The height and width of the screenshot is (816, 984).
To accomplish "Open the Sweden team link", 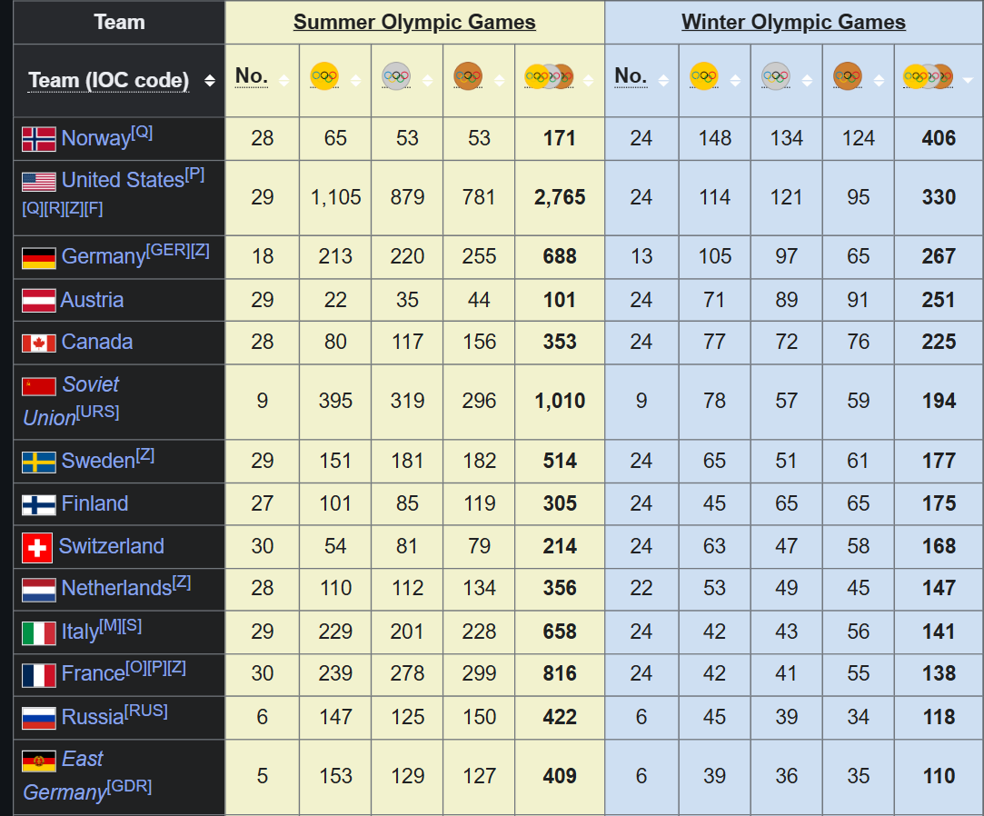I will point(98,462).
